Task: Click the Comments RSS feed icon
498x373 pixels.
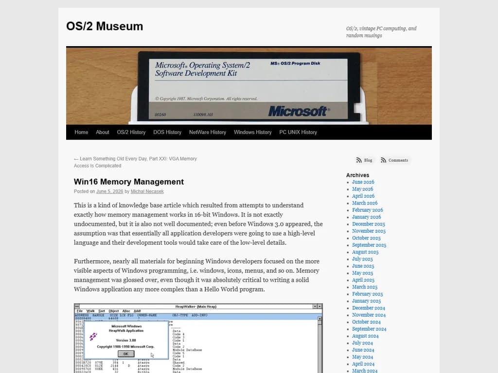Action: coord(383,160)
